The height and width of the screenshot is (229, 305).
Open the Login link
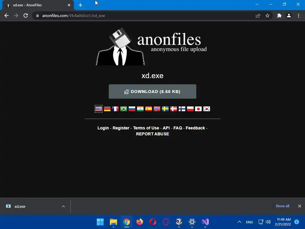coord(103,128)
